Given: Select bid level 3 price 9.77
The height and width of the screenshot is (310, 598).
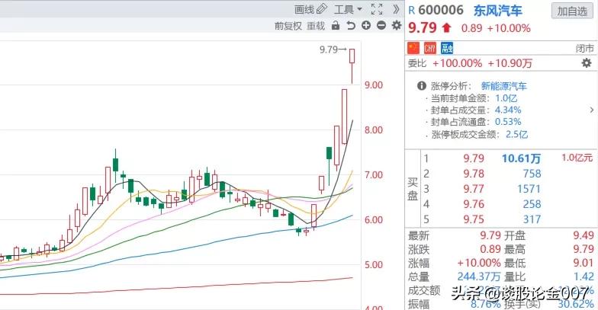Looking at the screenshot, I should pyautogui.click(x=474, y=189).
